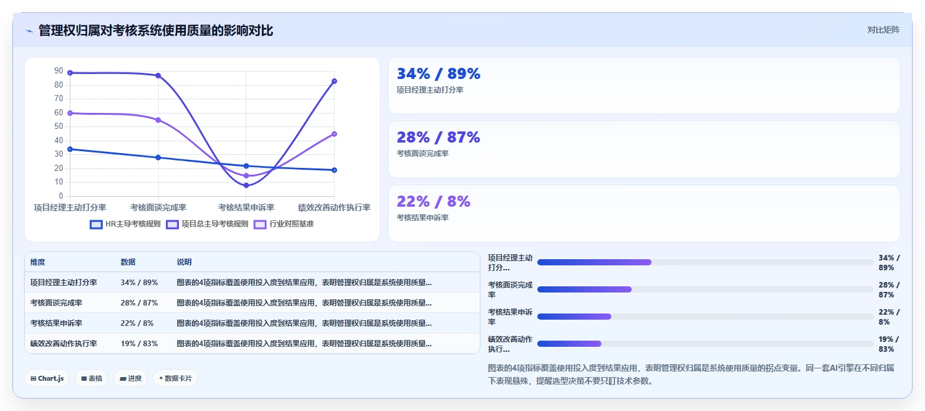Click the Chart.js tag chip

coord(47,378)
